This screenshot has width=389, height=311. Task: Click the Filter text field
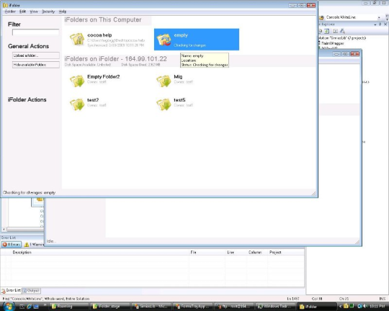click(36, 32)
